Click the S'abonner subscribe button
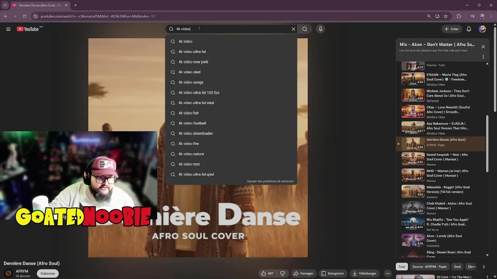This screenshot has width=497, height=279. [48, 274]
